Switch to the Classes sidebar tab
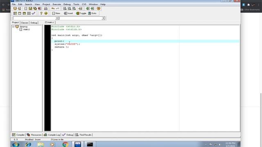The height and width of the screenshot is (147, 262). pos(25,23)
